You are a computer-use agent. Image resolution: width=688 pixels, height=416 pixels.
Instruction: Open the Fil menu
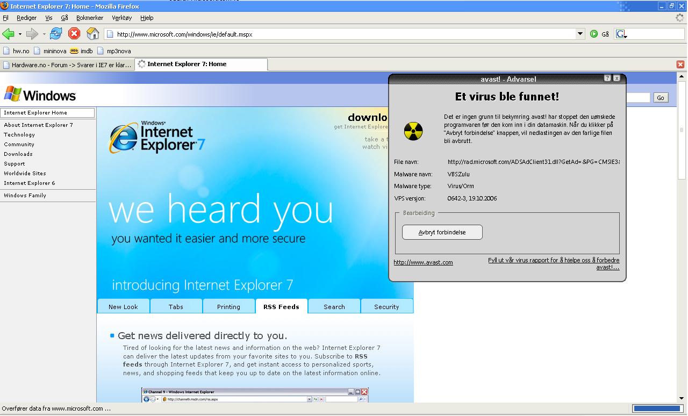[6, 18]
